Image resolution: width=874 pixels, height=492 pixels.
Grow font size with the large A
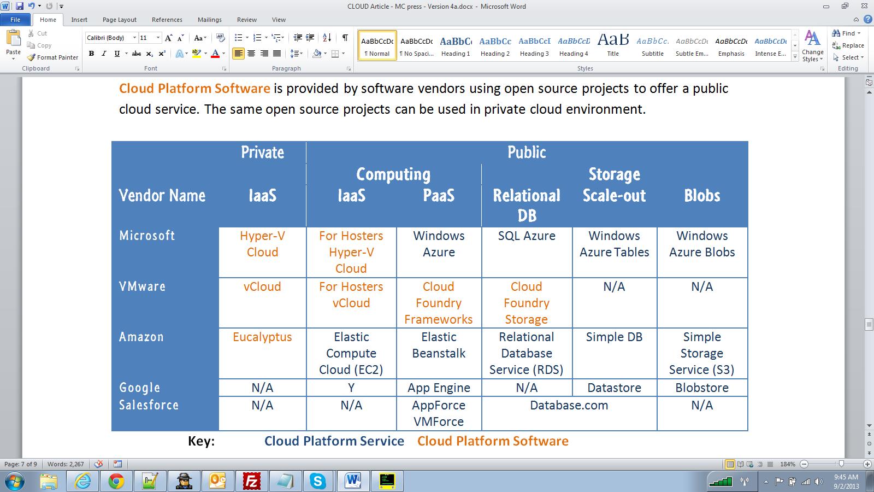click(168, 38)
